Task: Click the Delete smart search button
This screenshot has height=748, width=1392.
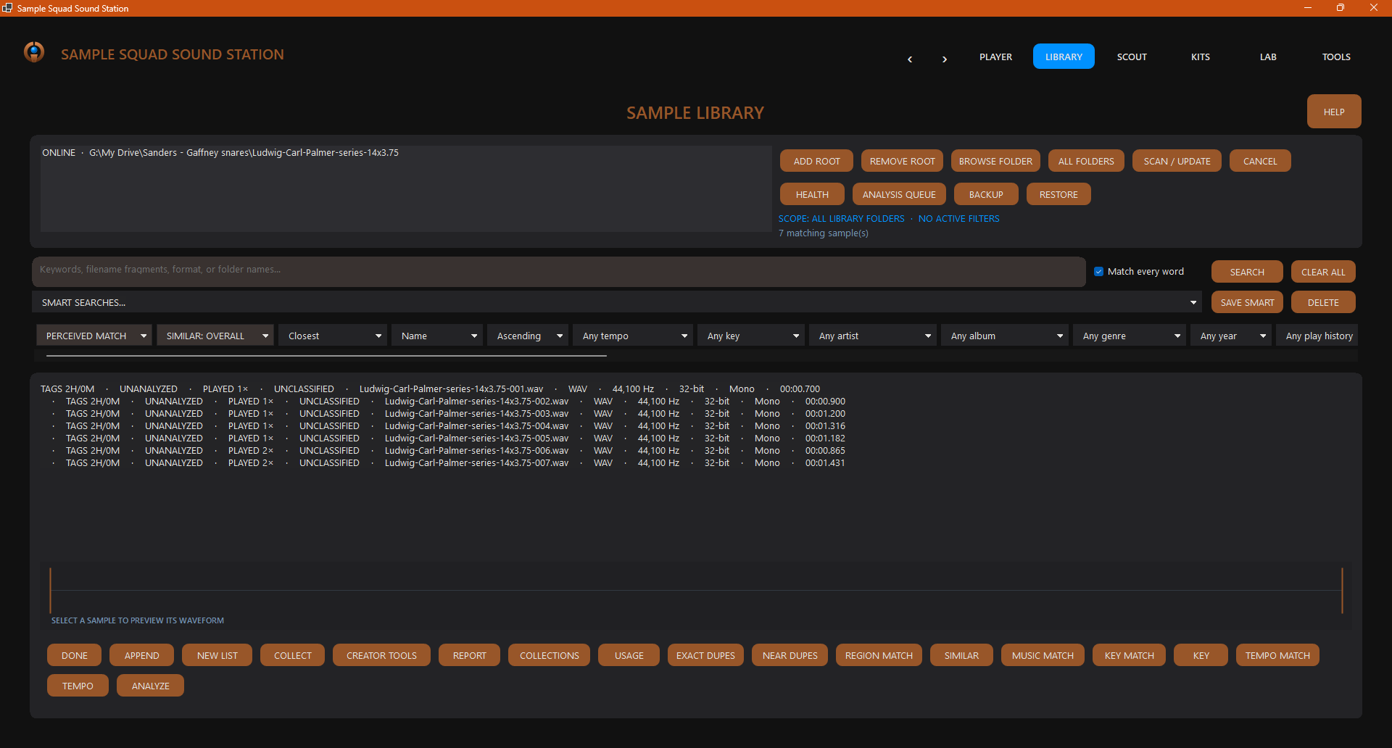Action: point(1323,302)
